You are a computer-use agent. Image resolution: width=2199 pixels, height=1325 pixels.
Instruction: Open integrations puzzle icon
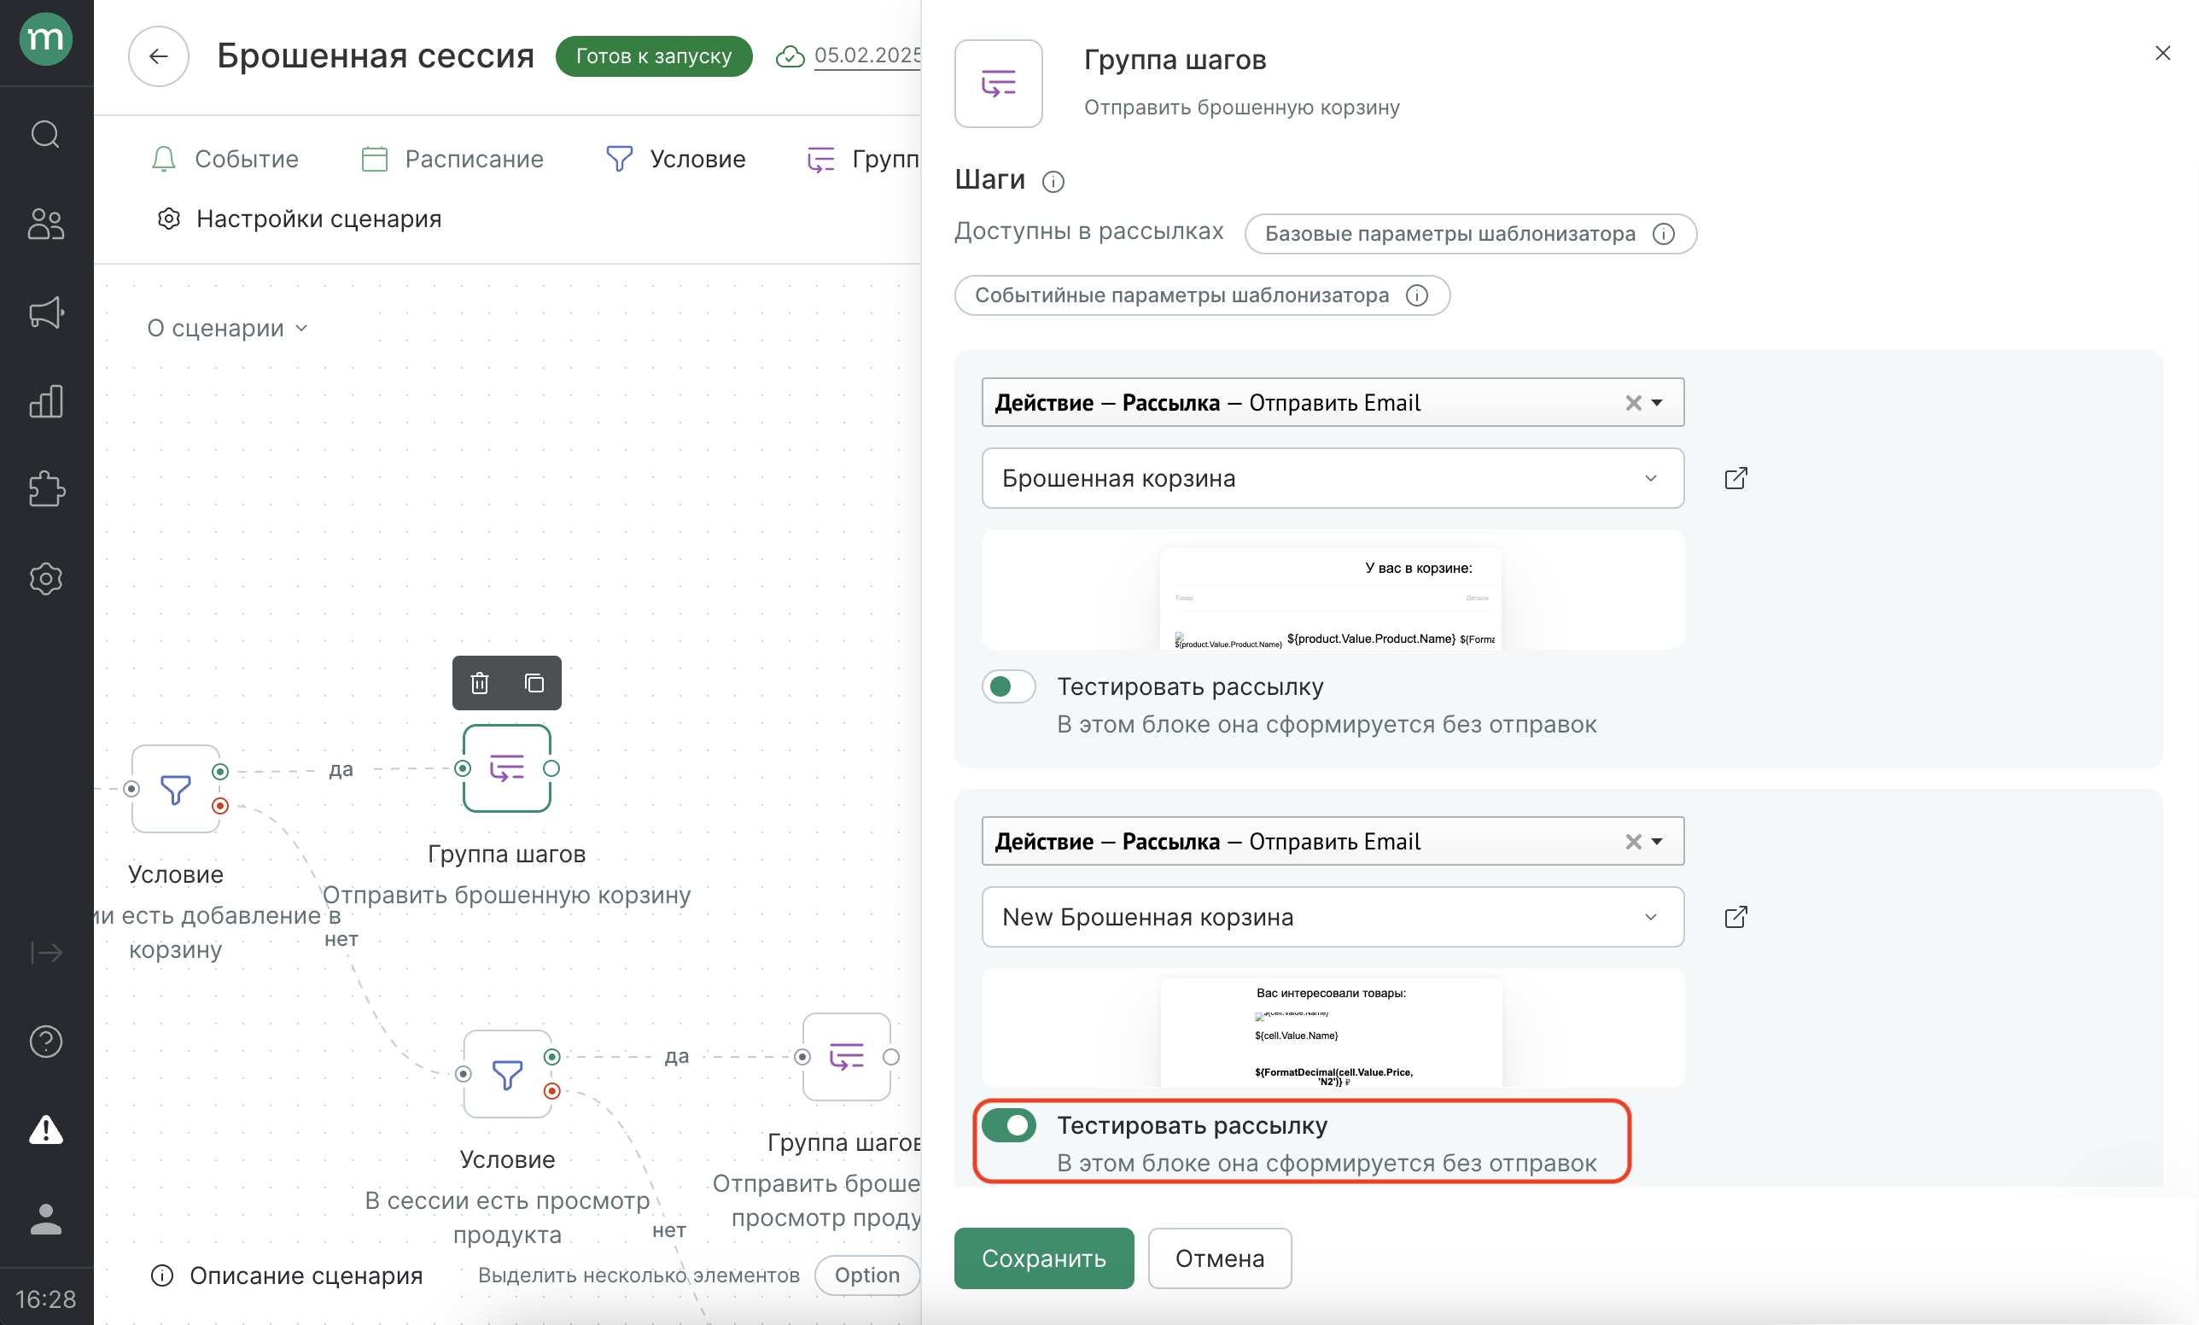point(45,489)
